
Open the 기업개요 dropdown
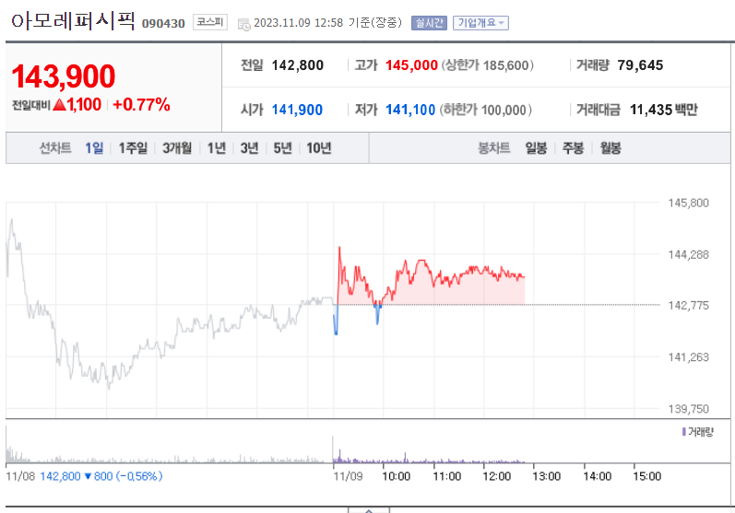[480, 23]
